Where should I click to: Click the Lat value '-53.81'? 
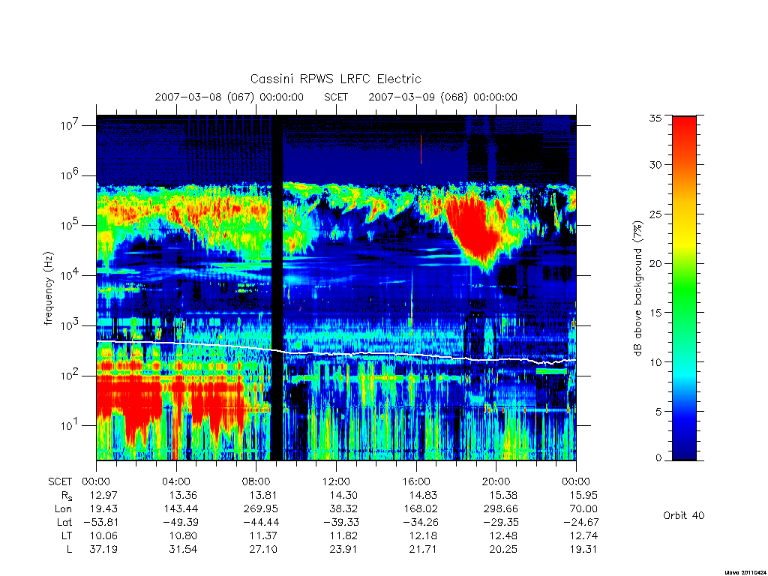coord(100,522)
